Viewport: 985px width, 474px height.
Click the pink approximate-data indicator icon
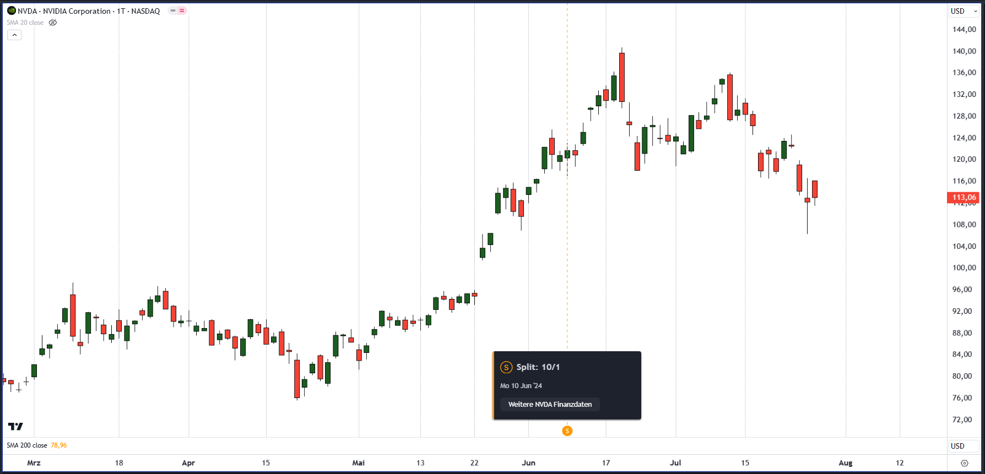pyautogui.click(x=182, y=10)
